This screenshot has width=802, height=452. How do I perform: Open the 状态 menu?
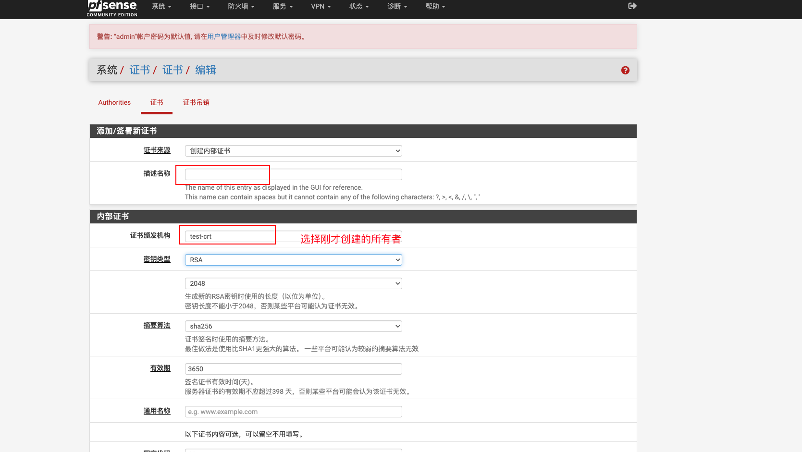coord(359,6)
